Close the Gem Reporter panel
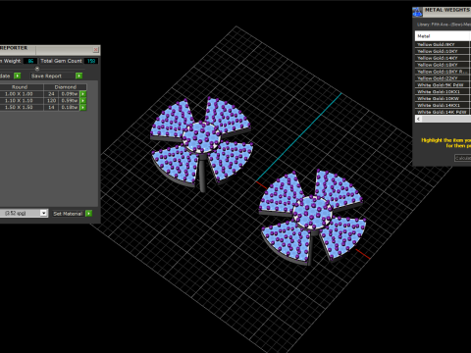471x353 pixels. pos(95,50)
